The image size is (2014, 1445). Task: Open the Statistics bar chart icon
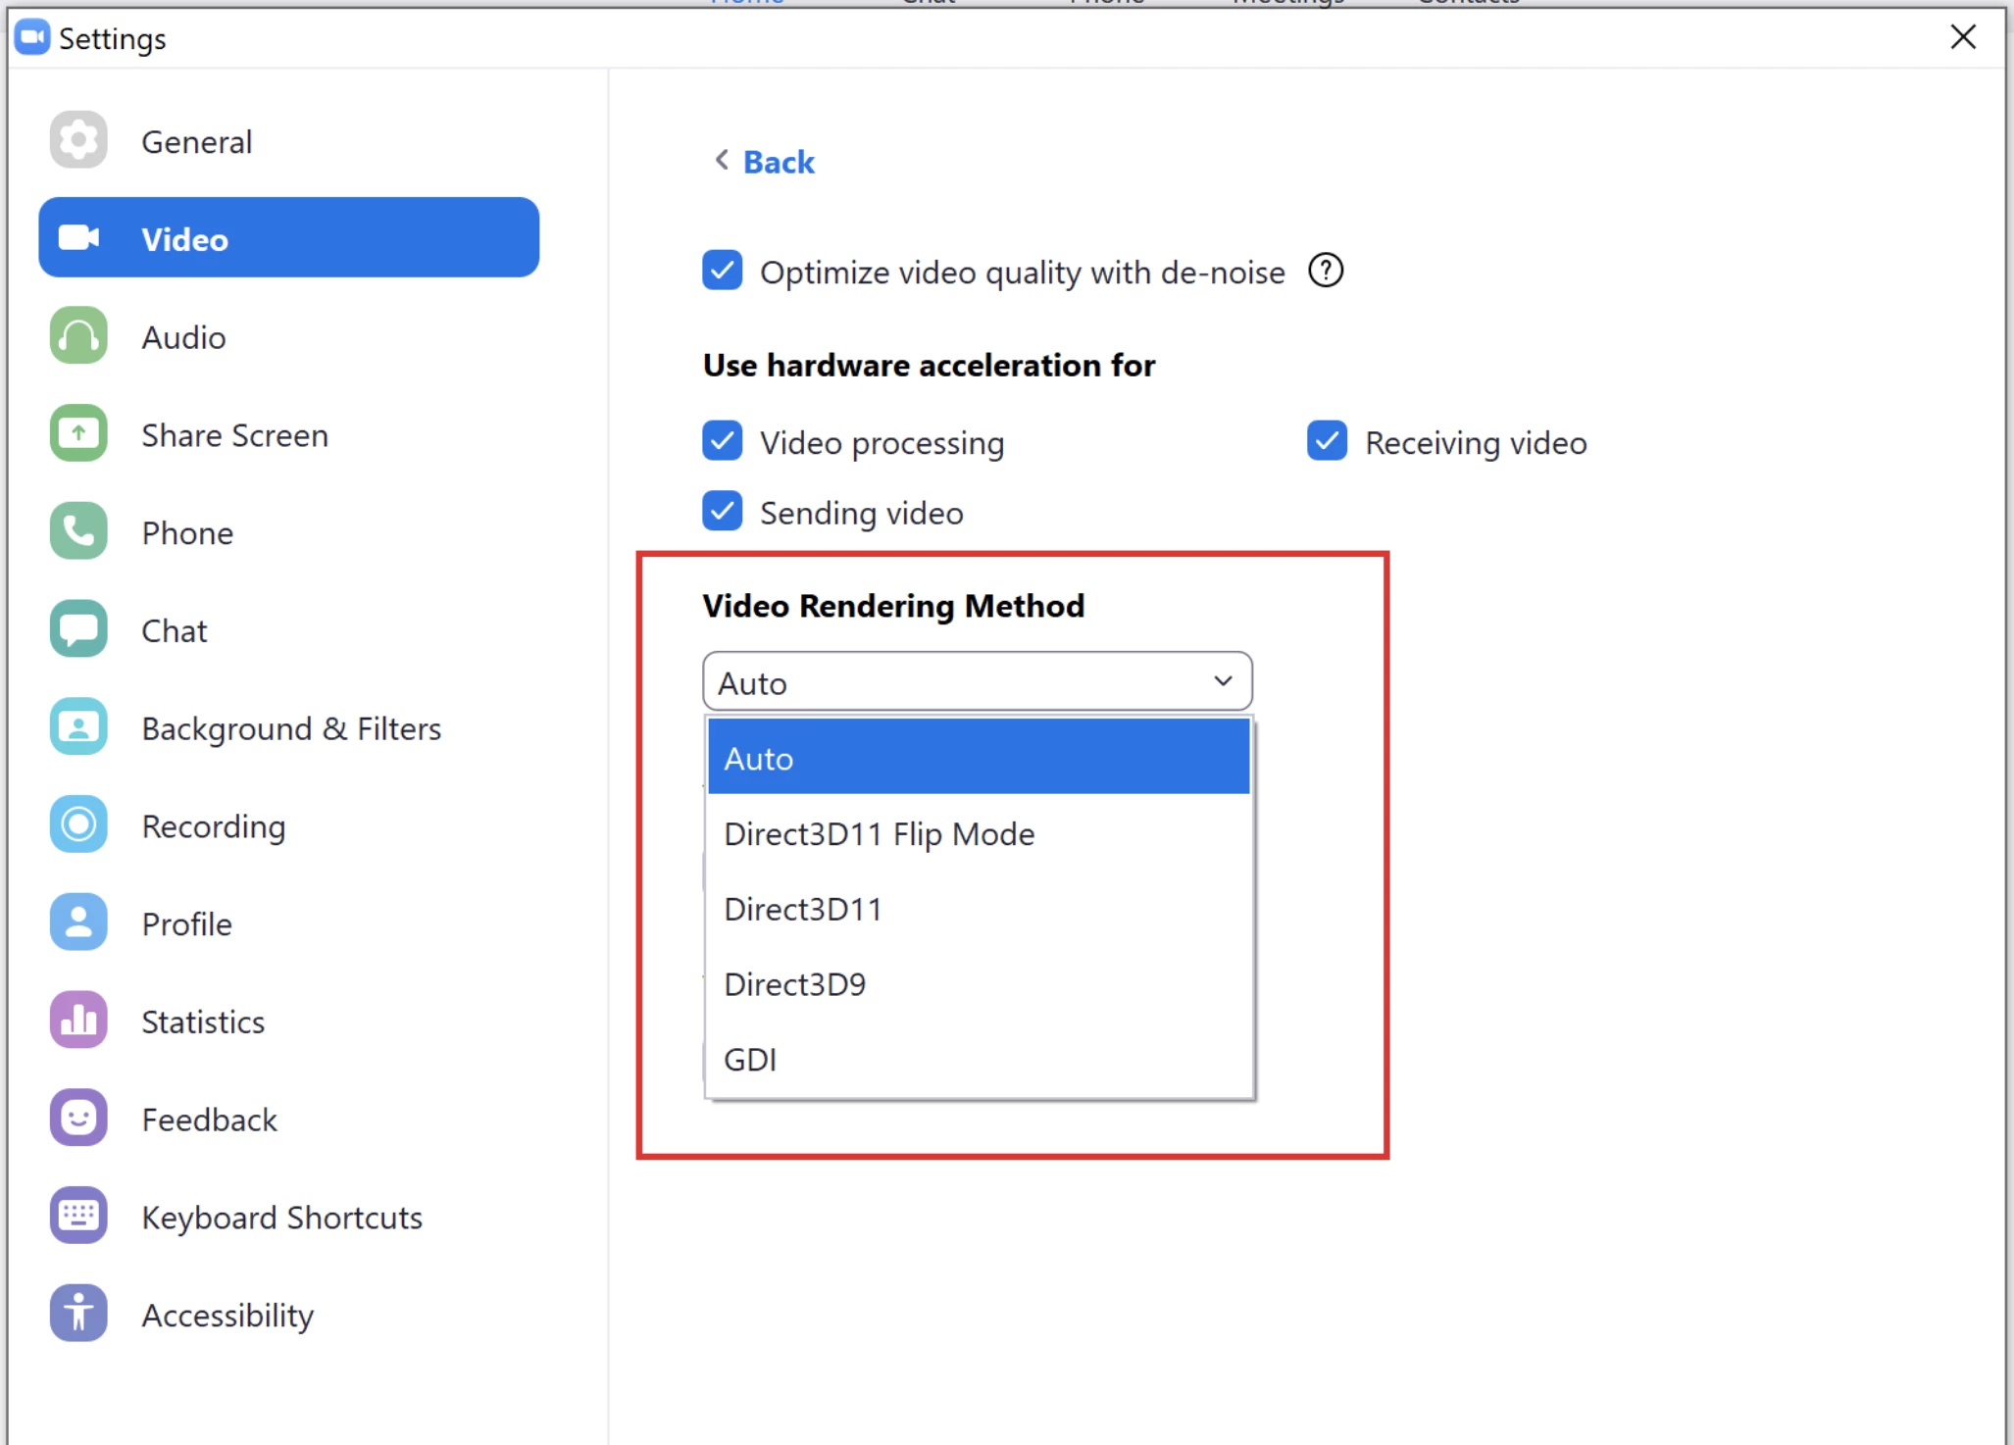click(78, 1021)
